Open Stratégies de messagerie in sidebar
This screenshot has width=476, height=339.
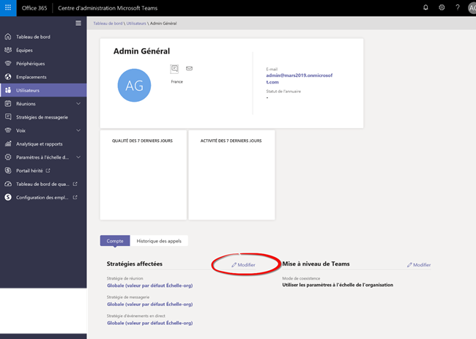point(43,117)
